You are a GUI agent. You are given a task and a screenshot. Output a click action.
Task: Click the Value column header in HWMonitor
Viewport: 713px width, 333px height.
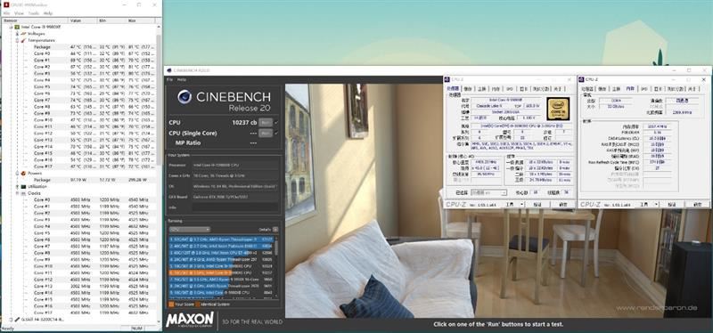pyautogui.click(x=83, y=20)
